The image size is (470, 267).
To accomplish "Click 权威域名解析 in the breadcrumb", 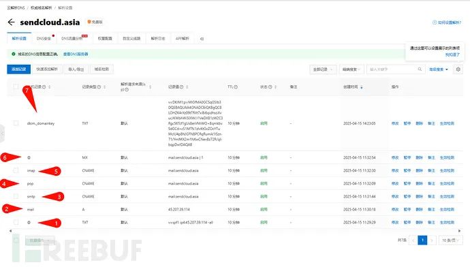I will tap(42, 7).
